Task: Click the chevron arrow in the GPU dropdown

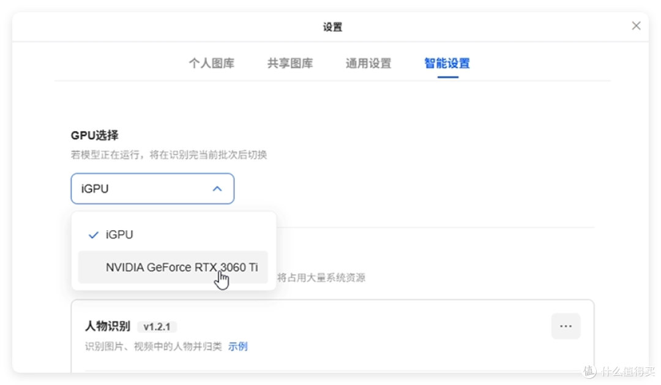Action: [x=217, y=189]
